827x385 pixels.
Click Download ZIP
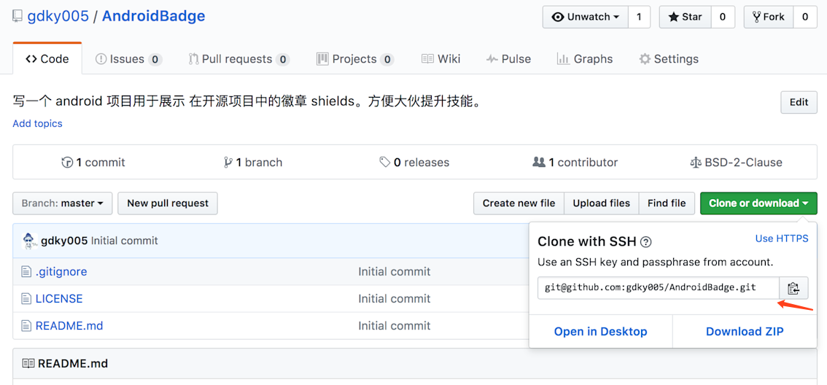[745, 332]
